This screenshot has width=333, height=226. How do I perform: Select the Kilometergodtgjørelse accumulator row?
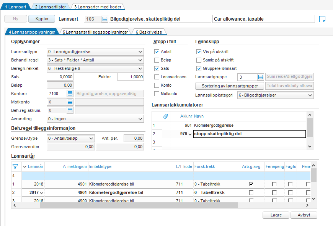[x=229, y=125]
